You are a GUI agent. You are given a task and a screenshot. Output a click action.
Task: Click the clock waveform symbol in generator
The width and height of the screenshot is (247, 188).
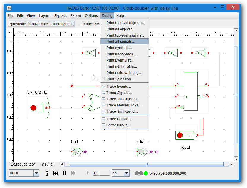[42, 108]
